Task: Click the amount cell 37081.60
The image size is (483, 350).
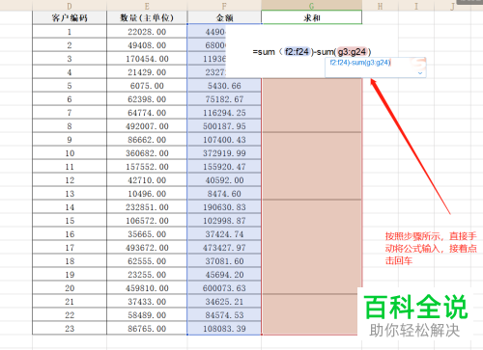Action: 224,261
